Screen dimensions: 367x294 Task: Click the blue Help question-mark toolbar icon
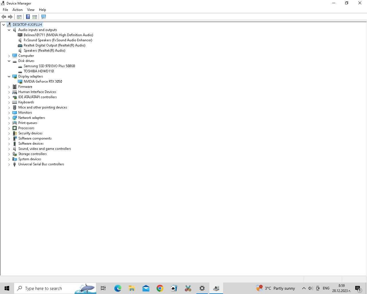pos(28,17)
